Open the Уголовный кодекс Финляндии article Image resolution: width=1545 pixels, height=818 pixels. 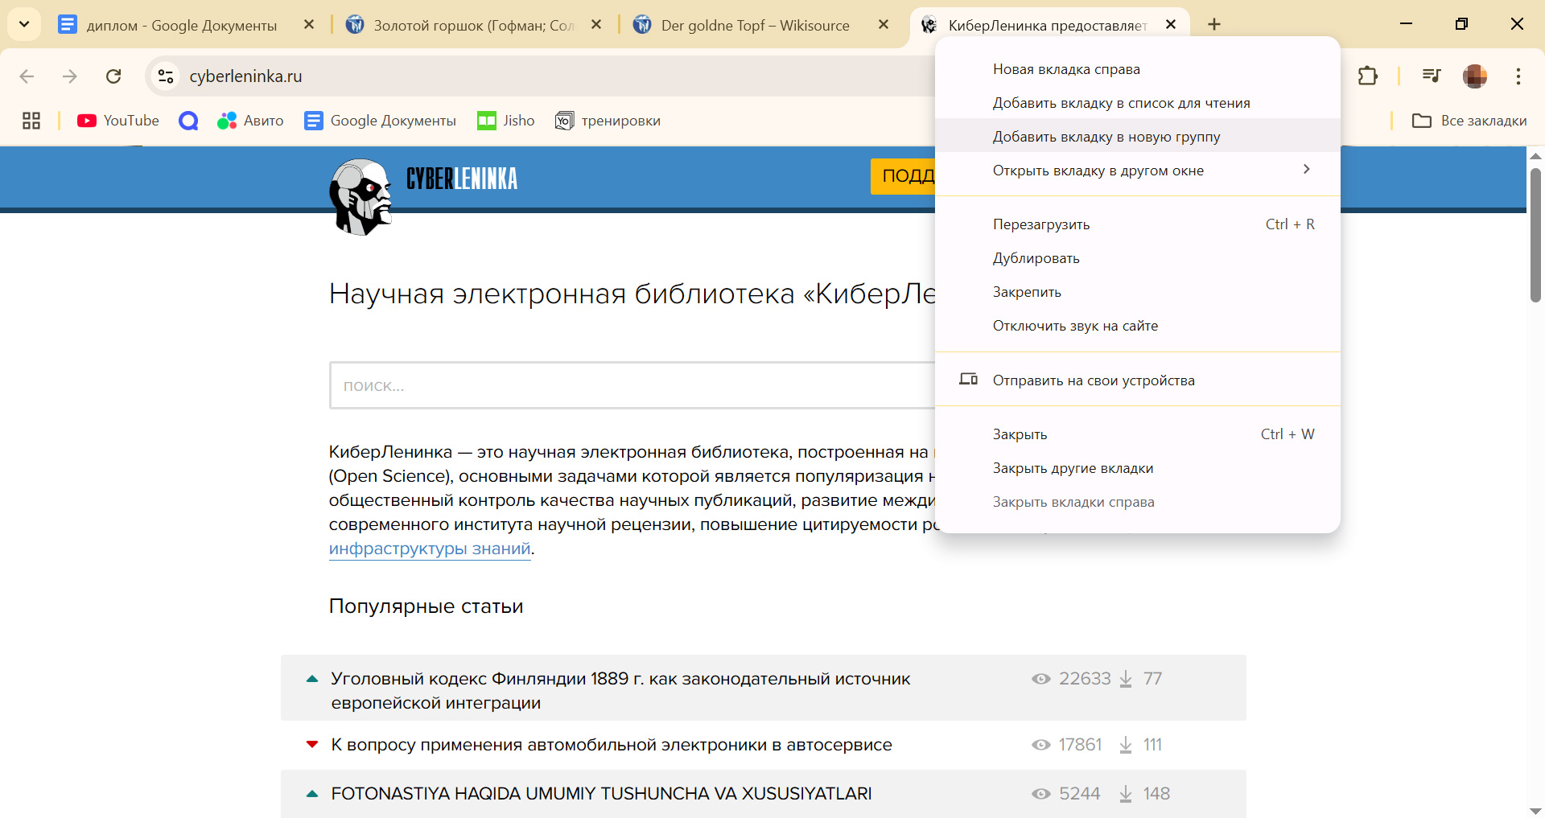coord(620,690)
